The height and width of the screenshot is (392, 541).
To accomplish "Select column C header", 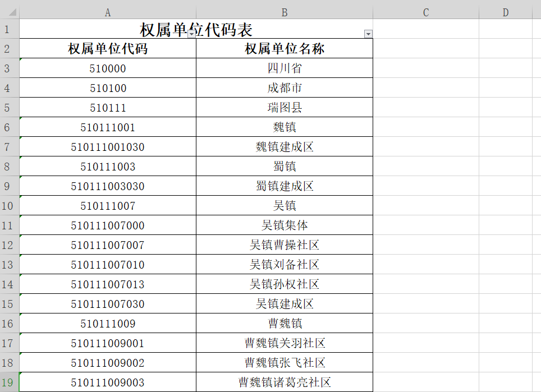I will coord(425,12).
